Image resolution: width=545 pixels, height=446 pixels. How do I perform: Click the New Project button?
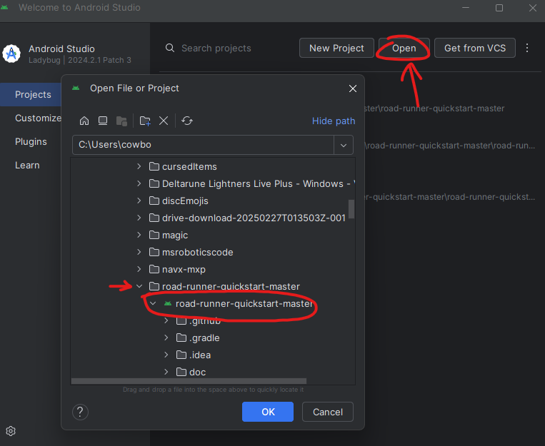[x=336, y=48]
